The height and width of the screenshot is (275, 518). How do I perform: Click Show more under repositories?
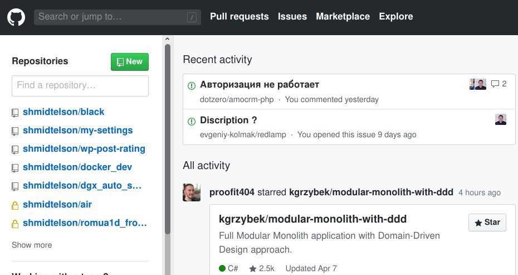32,245
